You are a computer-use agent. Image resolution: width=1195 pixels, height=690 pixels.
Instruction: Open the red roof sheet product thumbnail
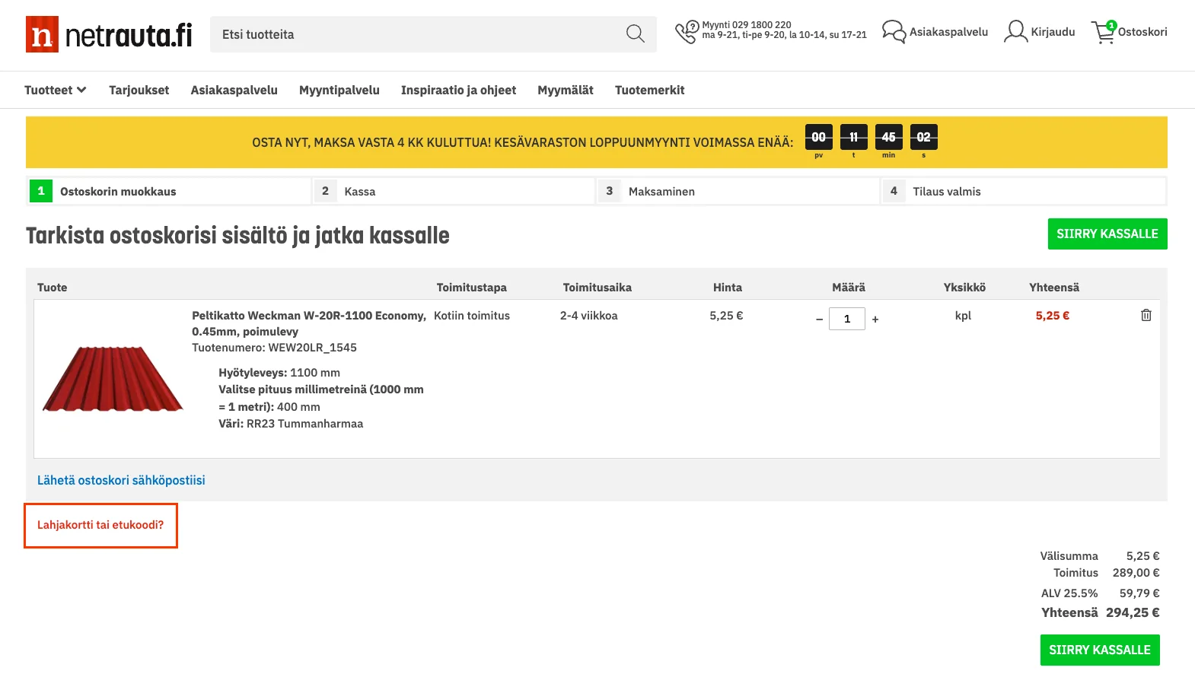(x=113, y=379)
